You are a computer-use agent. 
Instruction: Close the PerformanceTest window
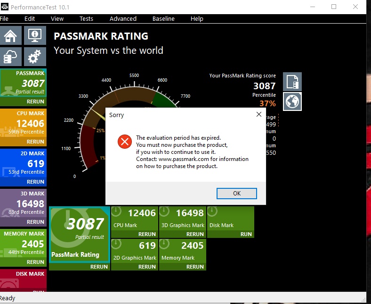pyautogui.click(x=355, y=7)
